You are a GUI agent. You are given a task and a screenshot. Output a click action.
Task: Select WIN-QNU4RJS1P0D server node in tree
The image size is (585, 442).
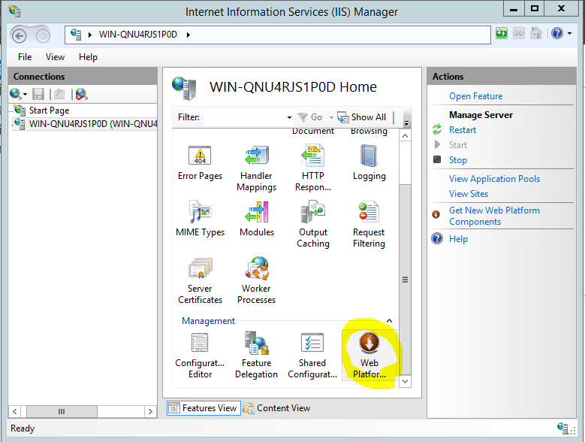tap(93, 124)
